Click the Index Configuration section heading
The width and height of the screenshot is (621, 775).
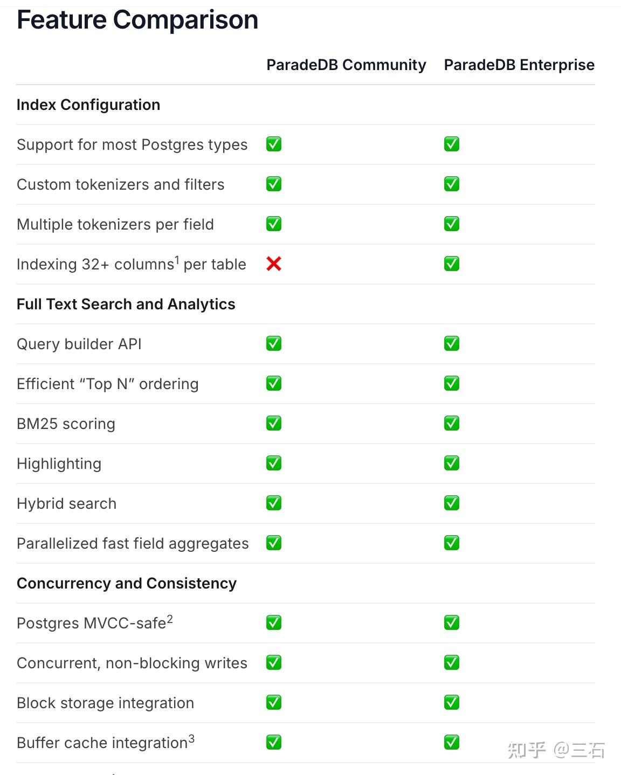coord(88,105)
